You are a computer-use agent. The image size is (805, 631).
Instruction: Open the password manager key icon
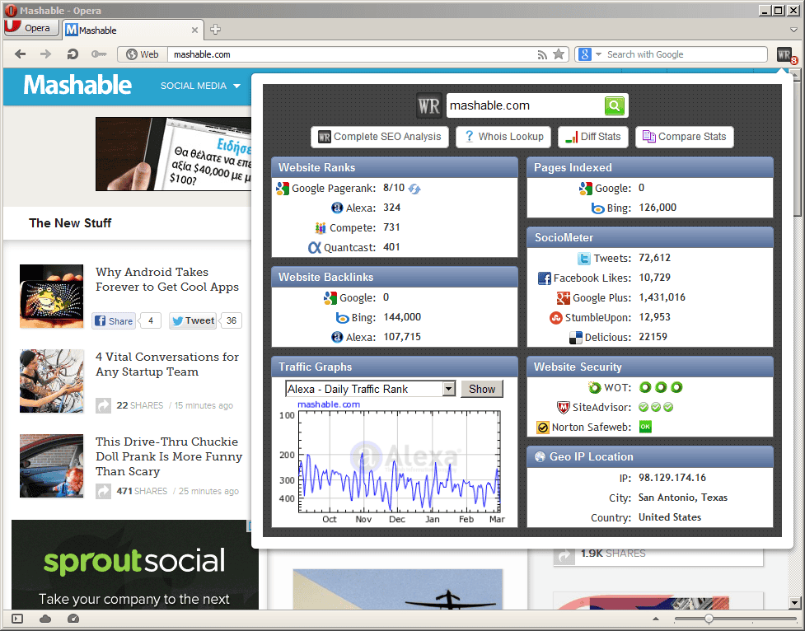point(99,54)
